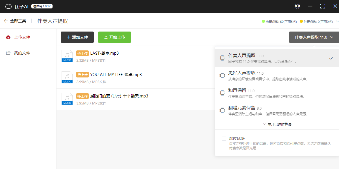Click the chip icon beside 和声保留
The image size is (339, 169).
(222, 93)
